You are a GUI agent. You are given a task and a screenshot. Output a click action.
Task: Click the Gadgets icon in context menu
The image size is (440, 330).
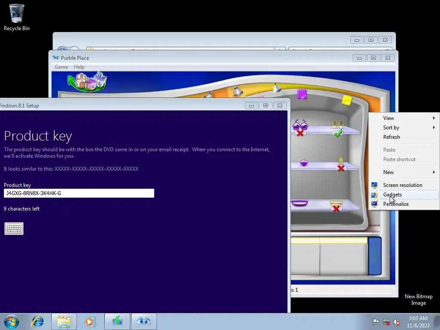374,195
